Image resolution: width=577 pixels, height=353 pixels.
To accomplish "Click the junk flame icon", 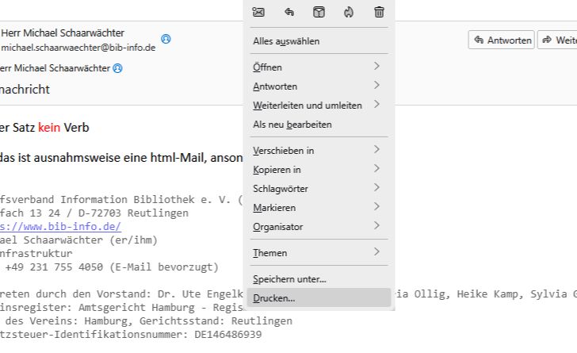I will [349, 12].
